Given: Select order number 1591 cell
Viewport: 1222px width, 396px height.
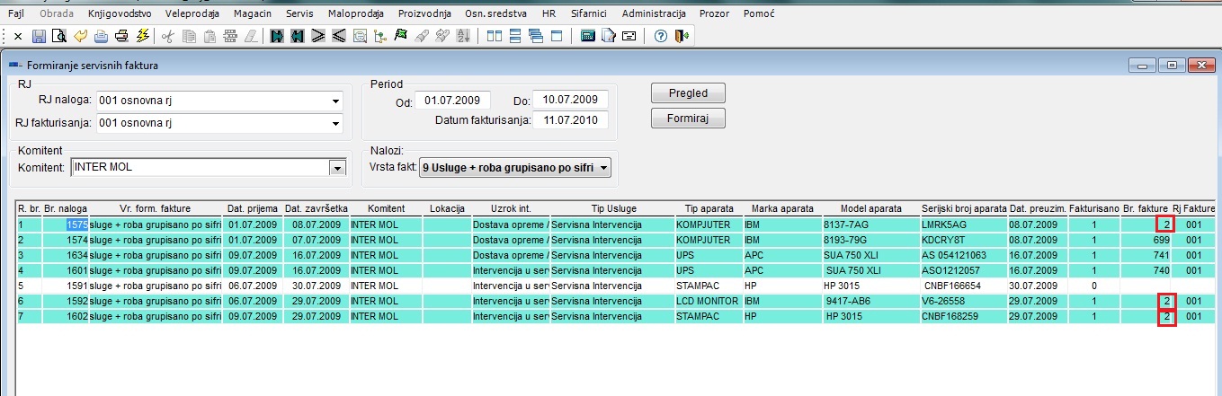Looking at the screenshot, I should point(66,286).
